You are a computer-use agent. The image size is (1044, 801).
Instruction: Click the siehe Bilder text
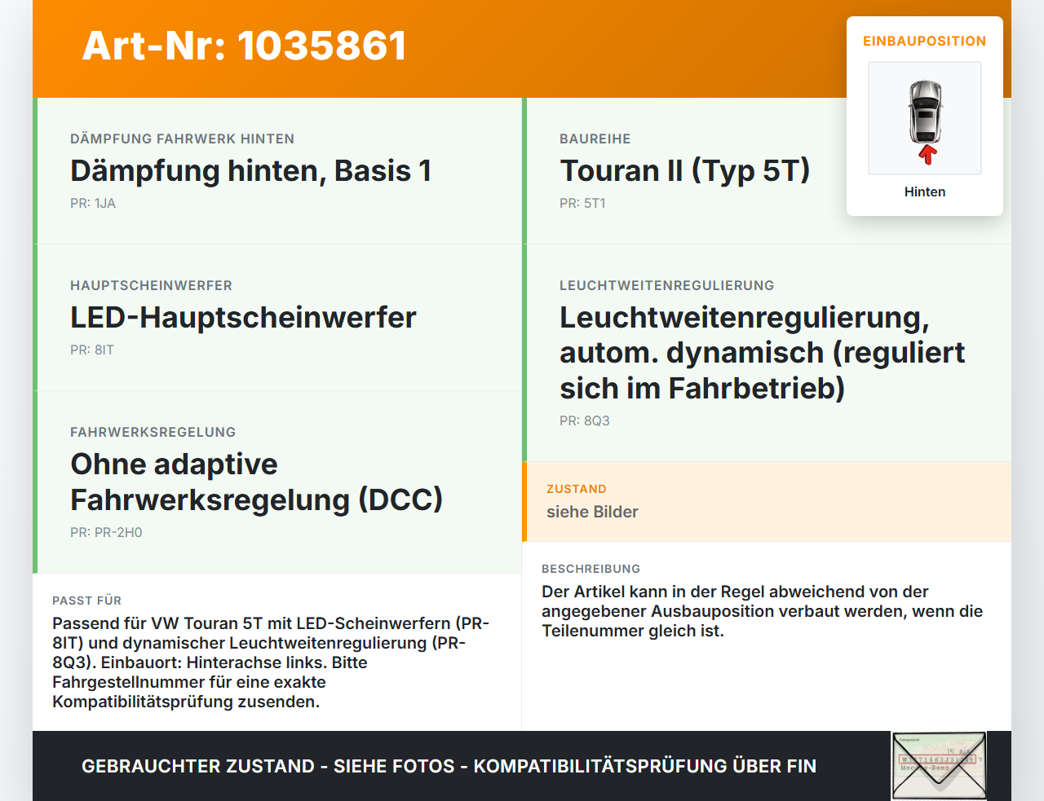[x=592, y=512]
